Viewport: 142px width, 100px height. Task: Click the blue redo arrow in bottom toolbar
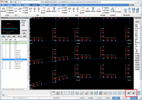tap(115, 93)
